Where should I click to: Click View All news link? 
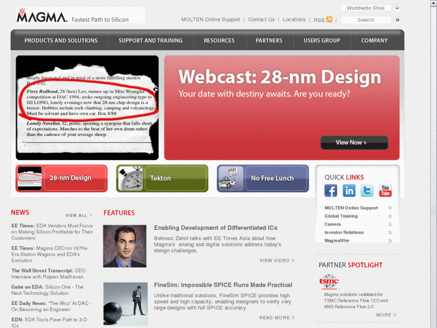coord(79,215)
